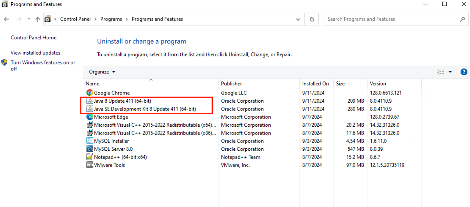This screenshot has width=470, height=207.
Task: Open the Organize dropdown menu
Action: tap(102, 72)
